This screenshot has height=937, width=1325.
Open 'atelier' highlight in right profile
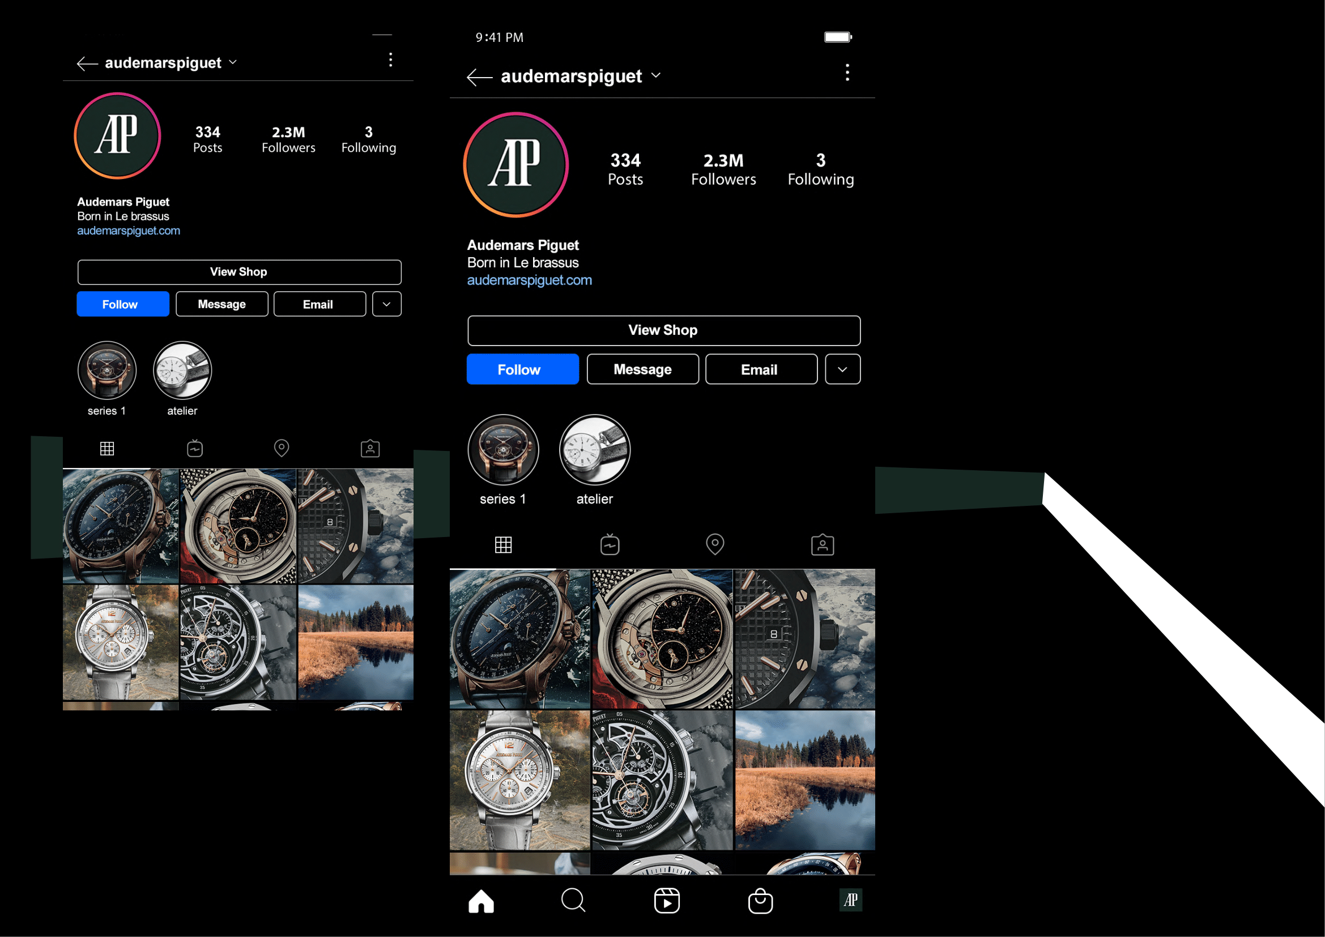(x=595, y=449)
